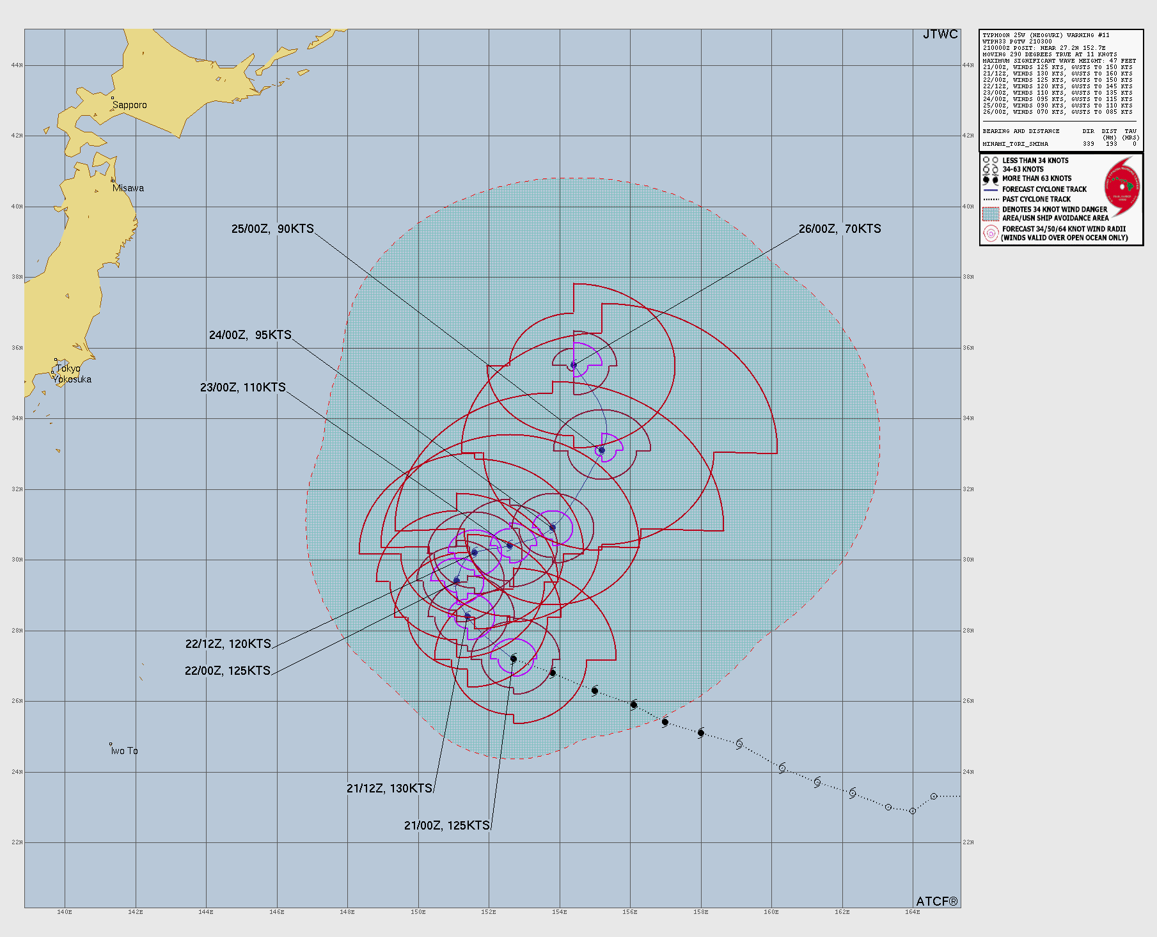Screen dimensions: 1157x937
Task: Select the northernmost forecast position marker
Action: click(574, 365)
